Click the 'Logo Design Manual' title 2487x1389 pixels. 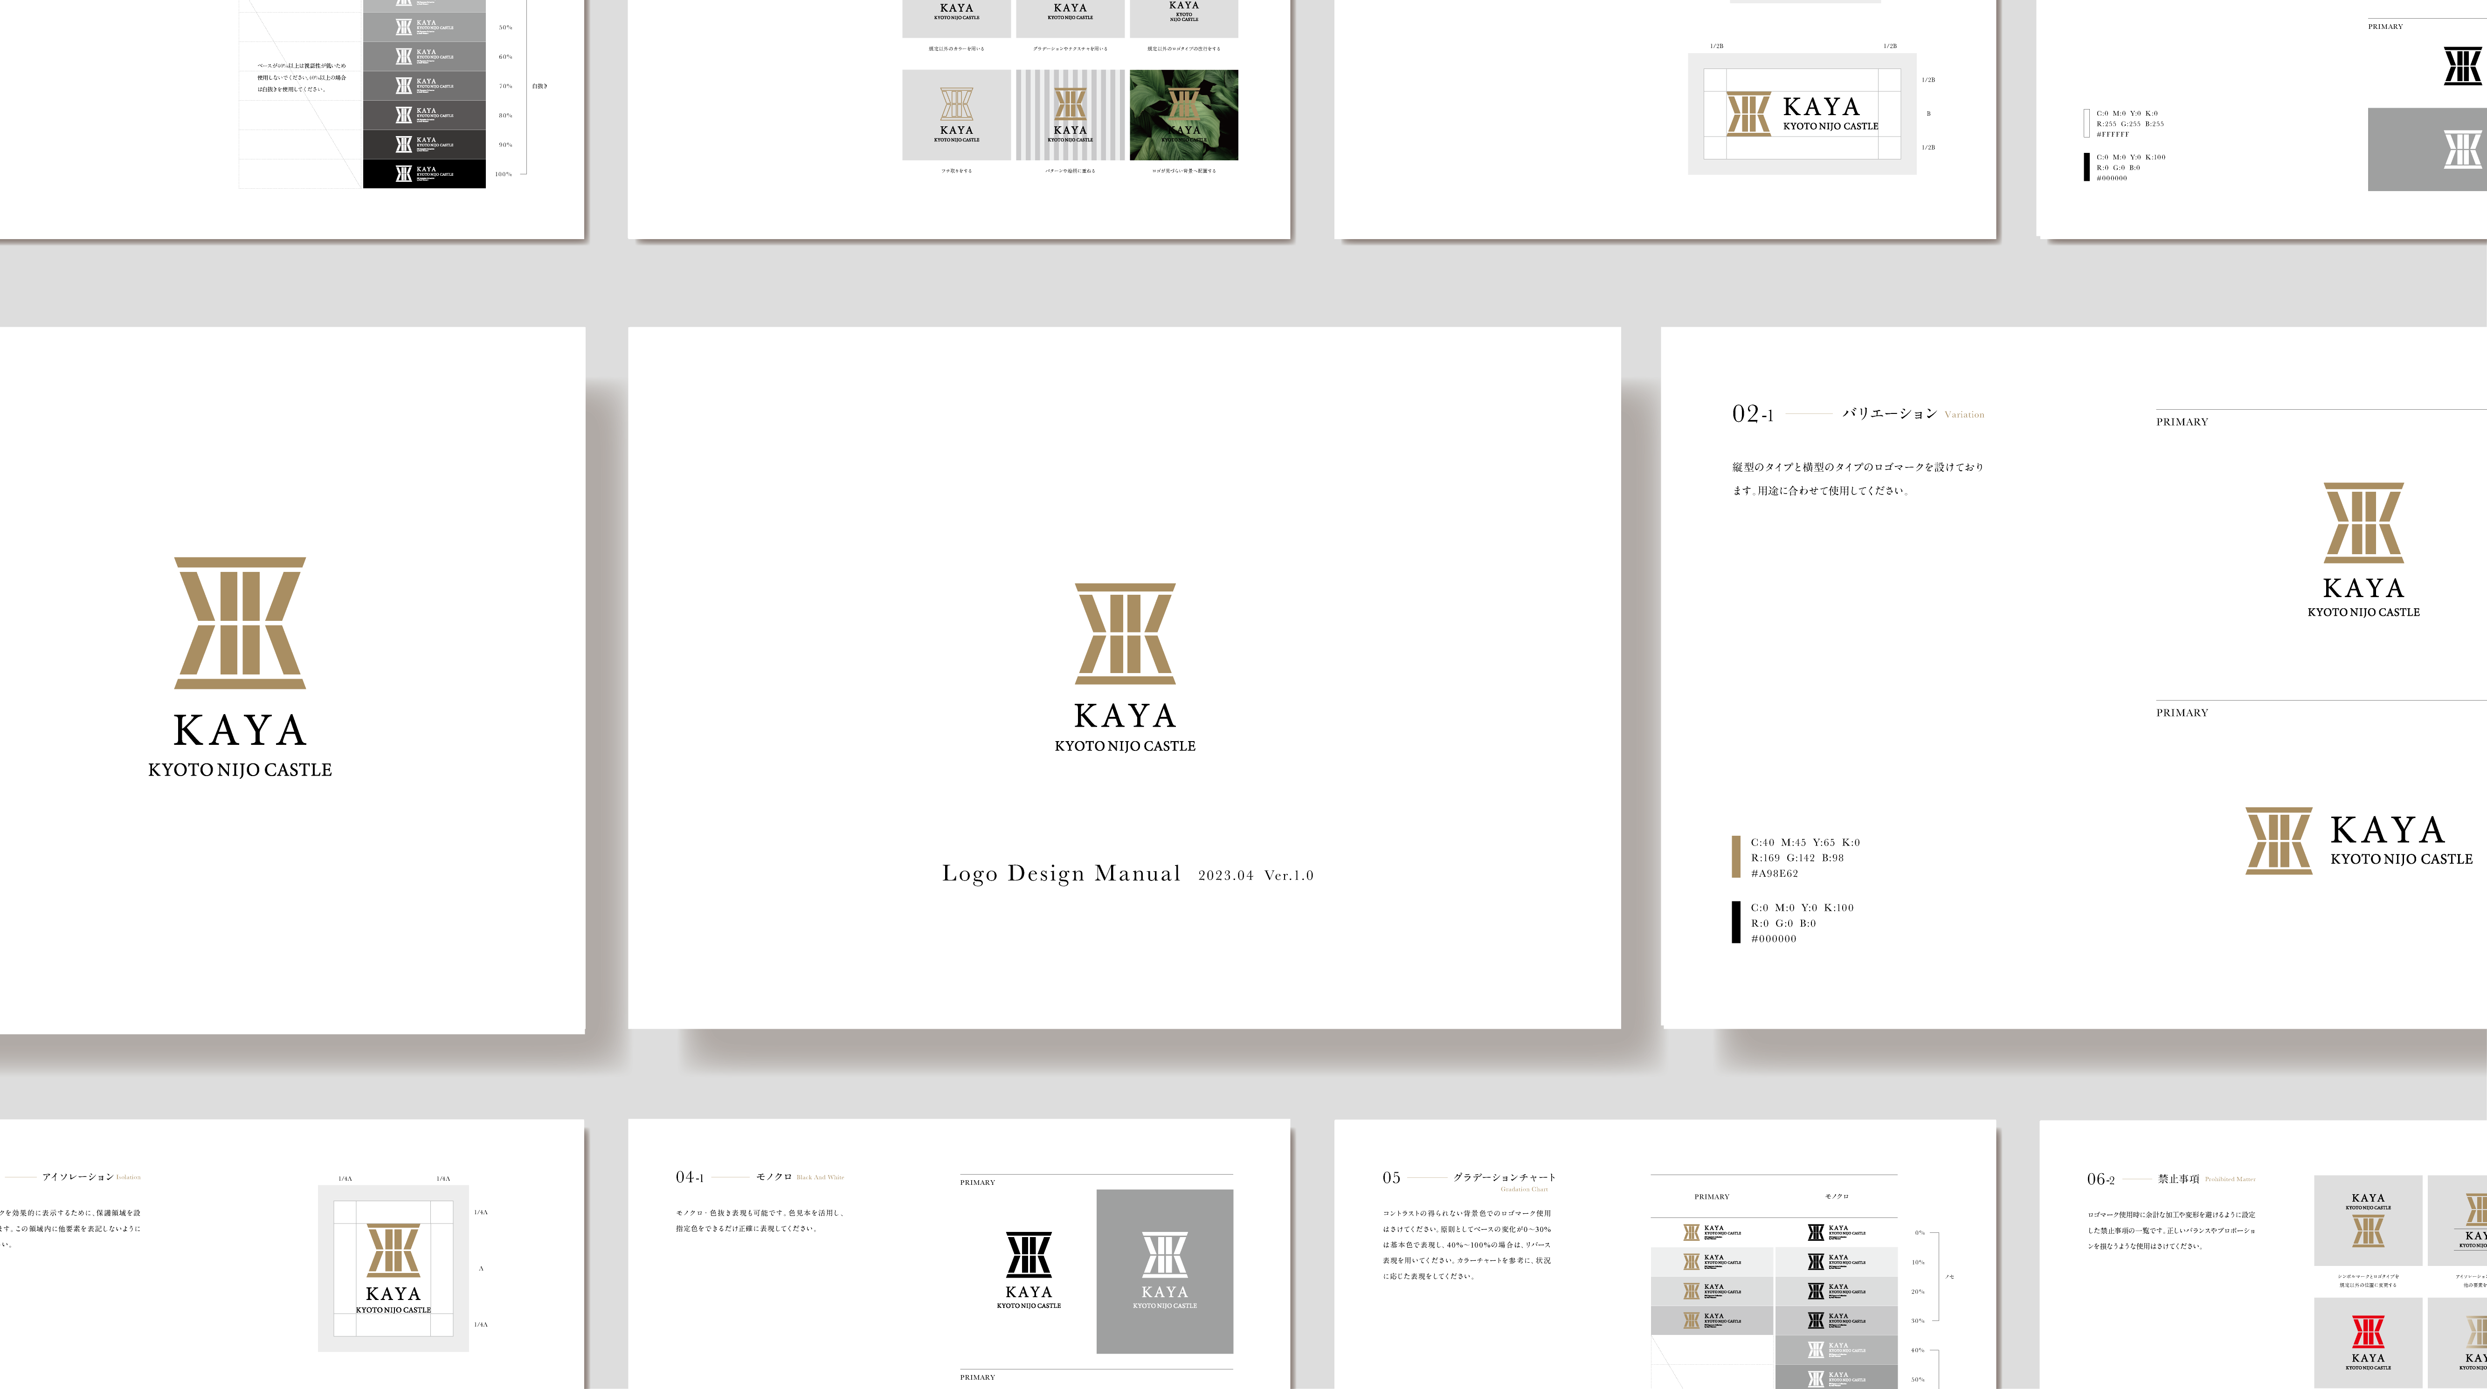(x=1061, y=873)
